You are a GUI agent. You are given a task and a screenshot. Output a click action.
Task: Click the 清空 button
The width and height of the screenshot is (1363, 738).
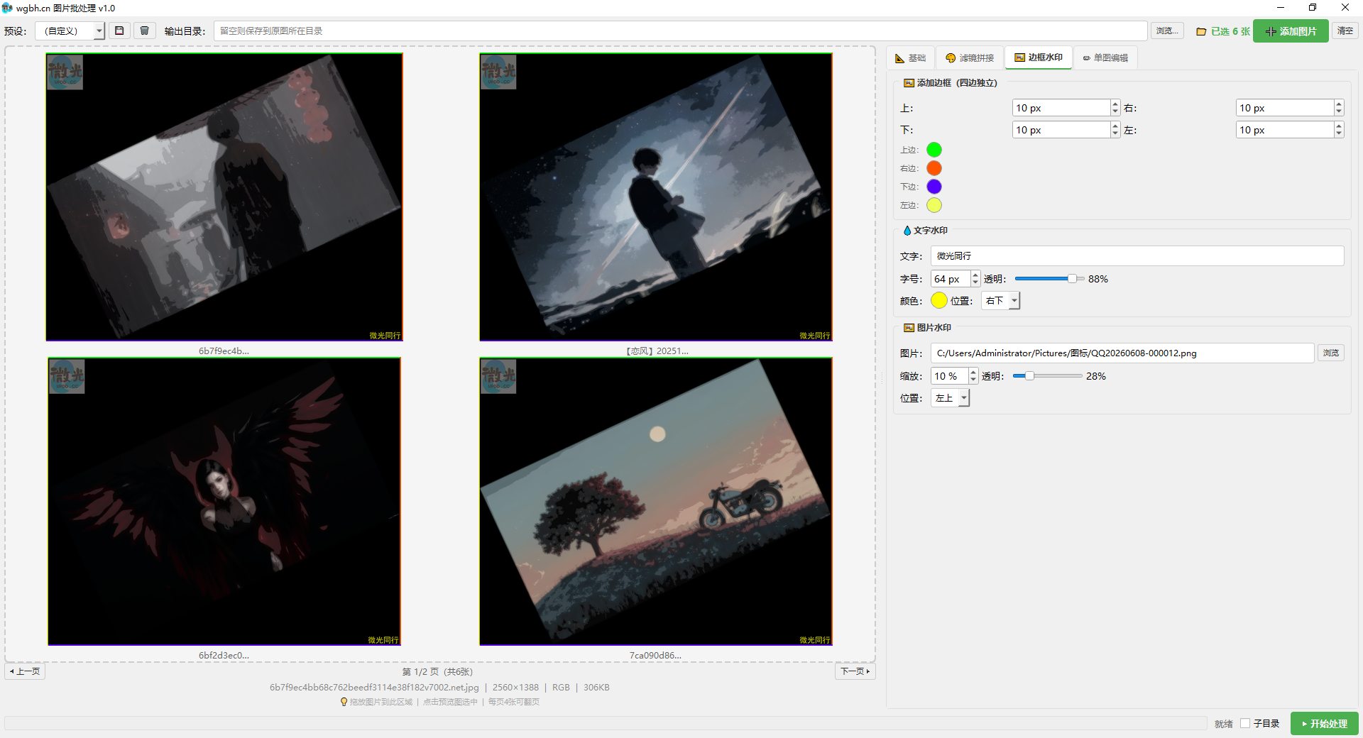(1345, 31)
